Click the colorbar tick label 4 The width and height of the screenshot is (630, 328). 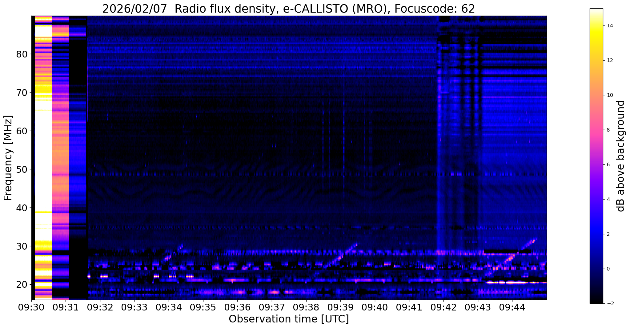(x=608, y=200)
